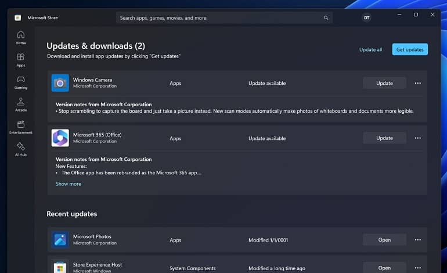Select the Windows Camera title text
447x273 pixels.
[x=92, y=80]
